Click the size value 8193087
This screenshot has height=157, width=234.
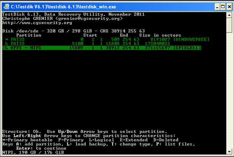[x=160, y=39]
